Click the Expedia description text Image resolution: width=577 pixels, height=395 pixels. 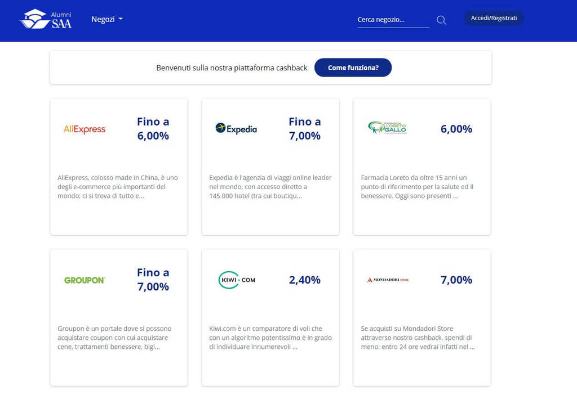coord(270,187)
